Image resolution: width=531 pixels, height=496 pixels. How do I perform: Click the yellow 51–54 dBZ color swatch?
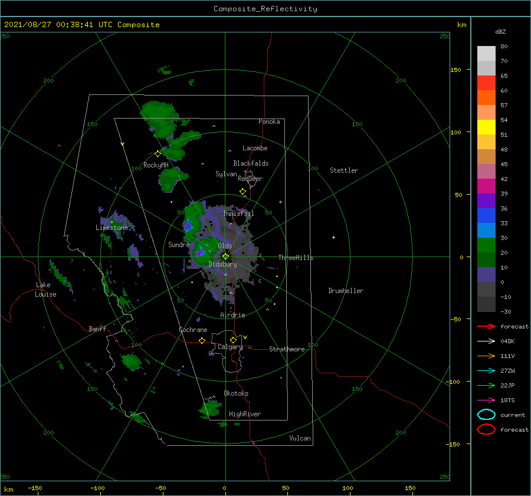486,127
